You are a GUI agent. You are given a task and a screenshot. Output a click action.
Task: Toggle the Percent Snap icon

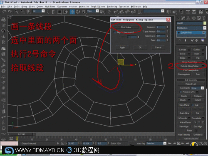click(127, 12)
